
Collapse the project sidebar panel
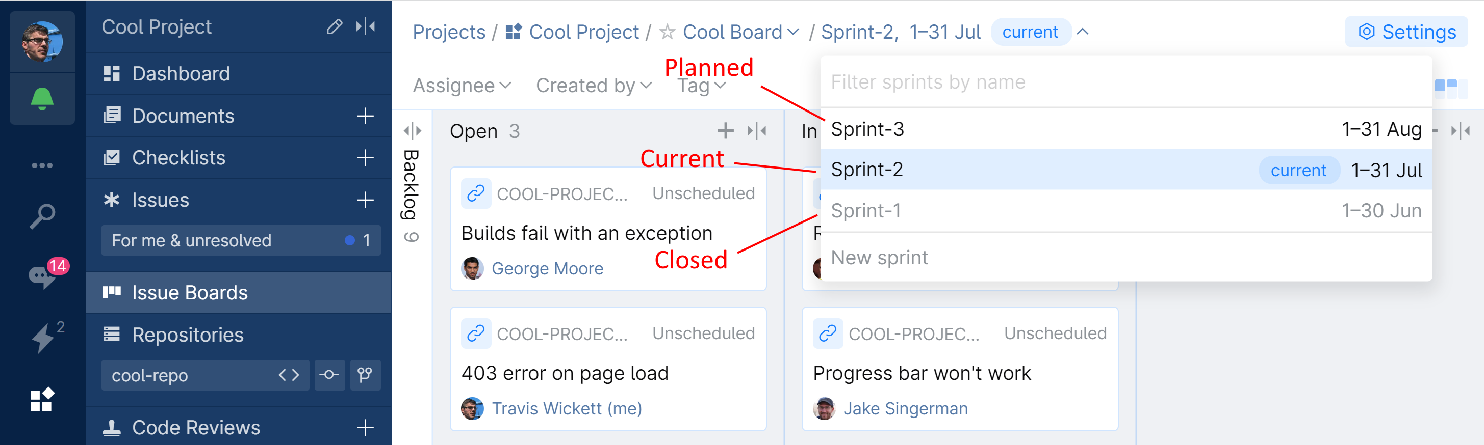click(365, 26)
